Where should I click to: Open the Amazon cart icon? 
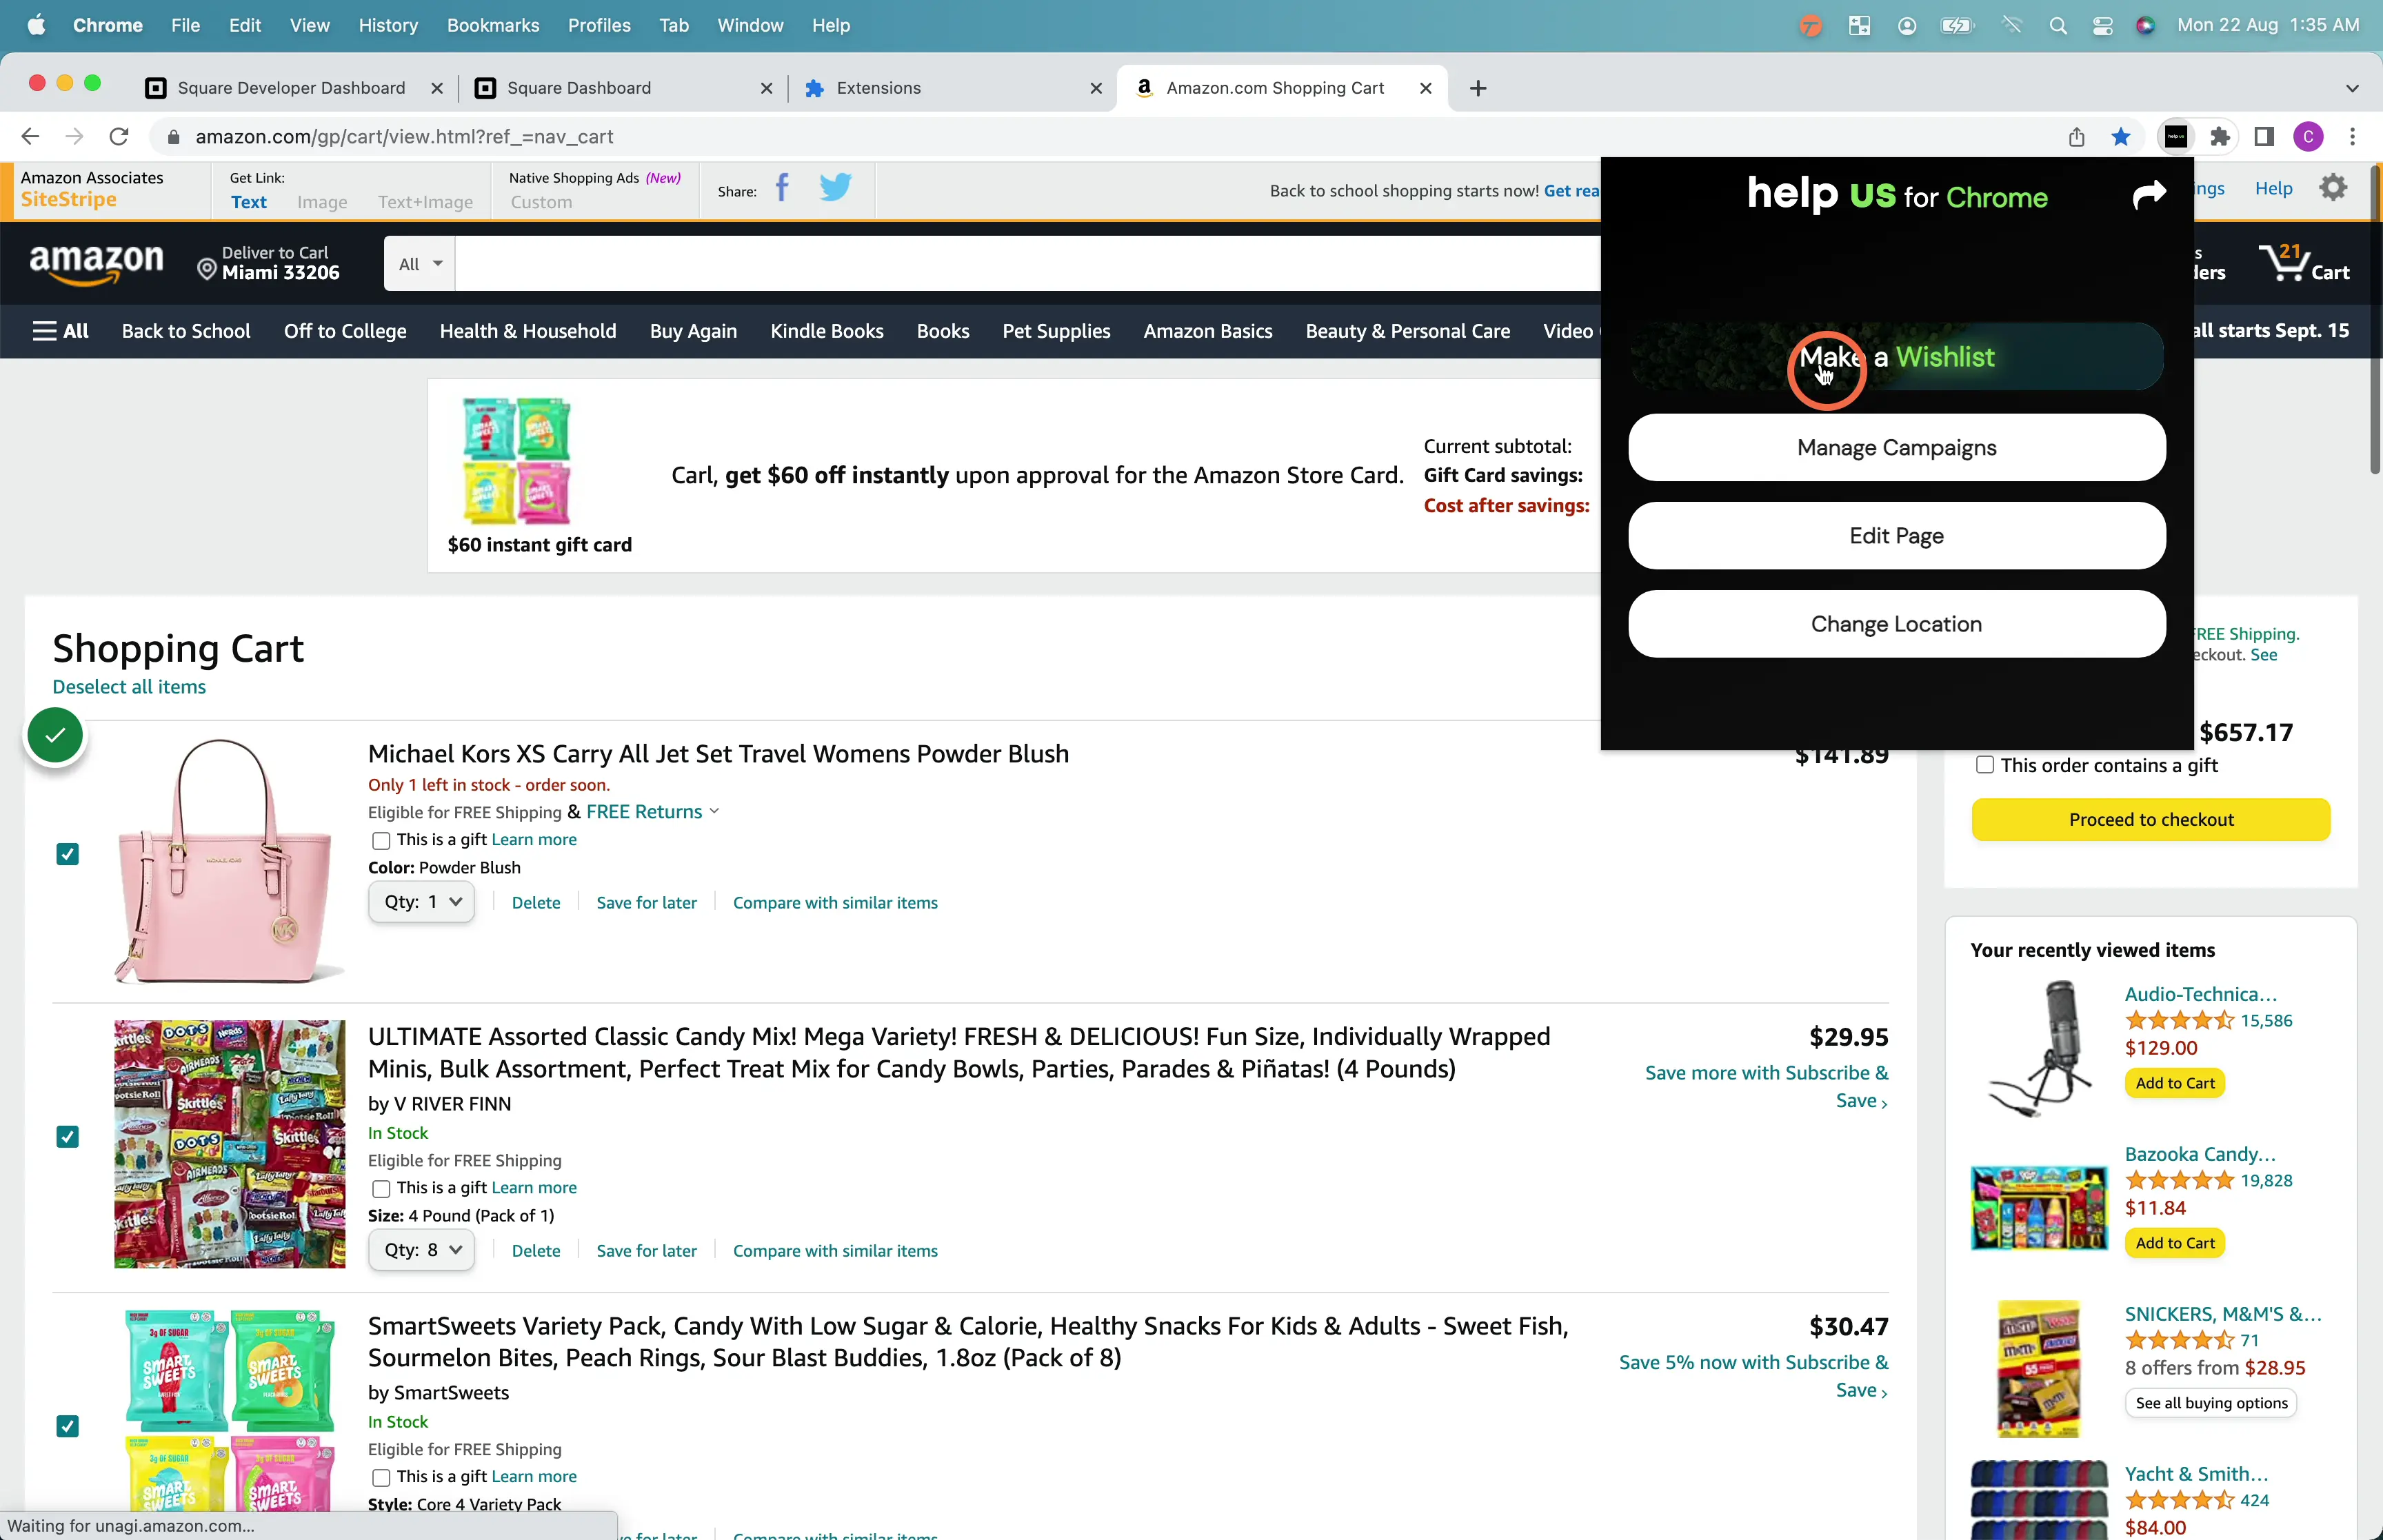[2303, 264]
